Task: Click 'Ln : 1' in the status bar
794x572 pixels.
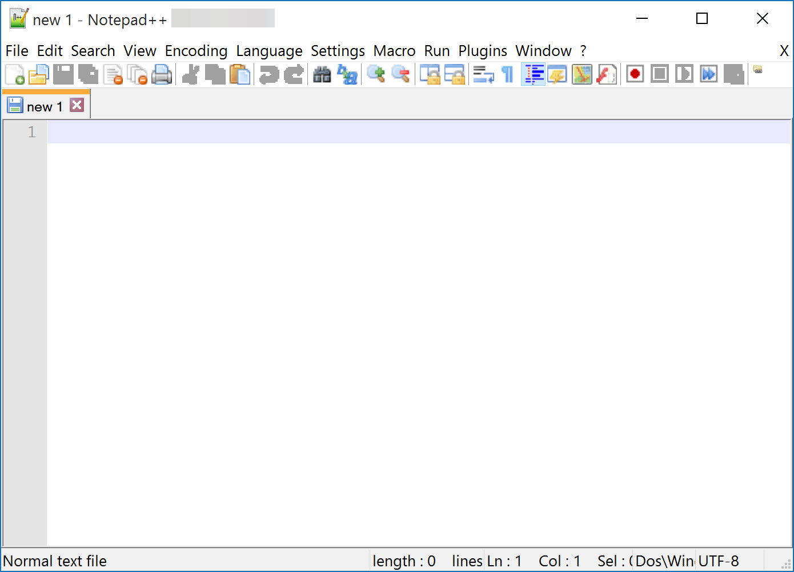Action: pos(504,561)
